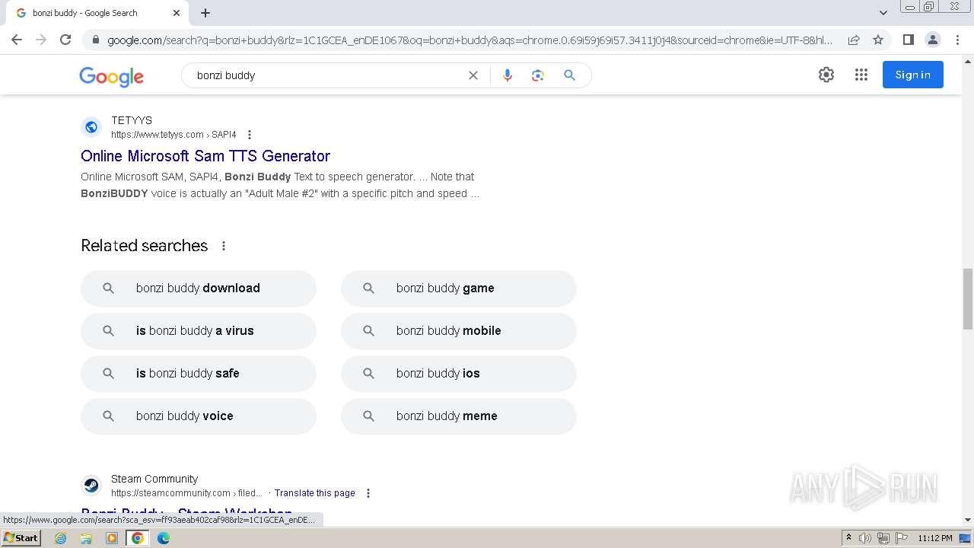This screenshot has width=974, height=548.
Task: Open a new tab
Action: [205, 13]
